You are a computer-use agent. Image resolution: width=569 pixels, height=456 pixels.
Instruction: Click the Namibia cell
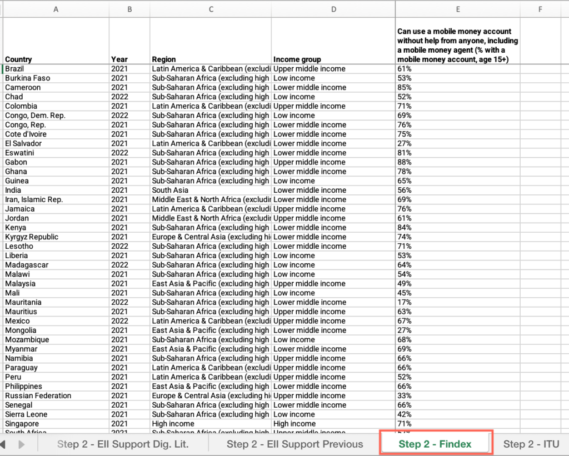[56, 358]
